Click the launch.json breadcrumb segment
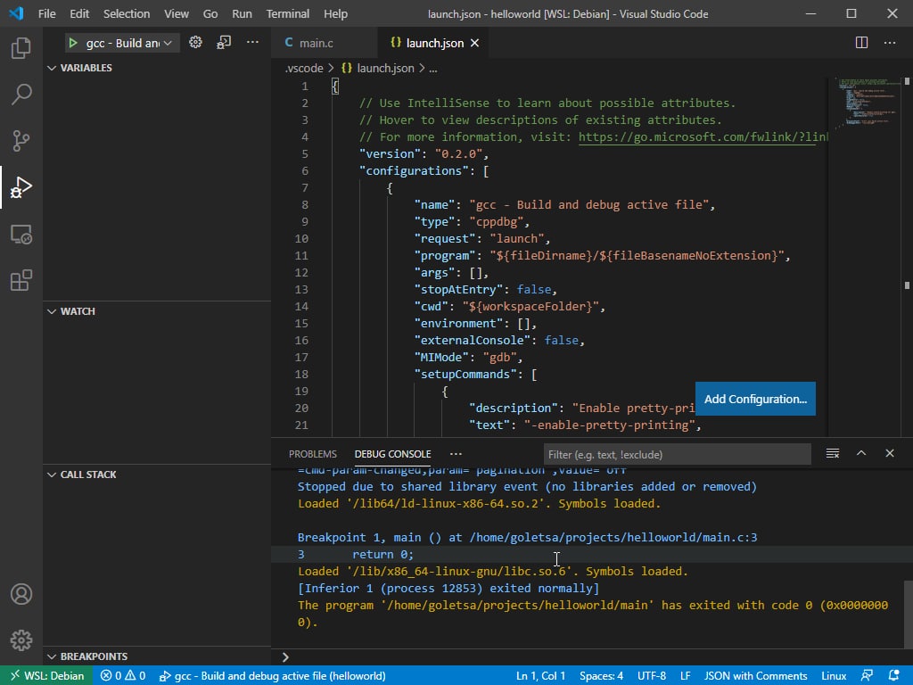Screen dimensions: 913x685 pyautogui.click(x=378, y=68)
